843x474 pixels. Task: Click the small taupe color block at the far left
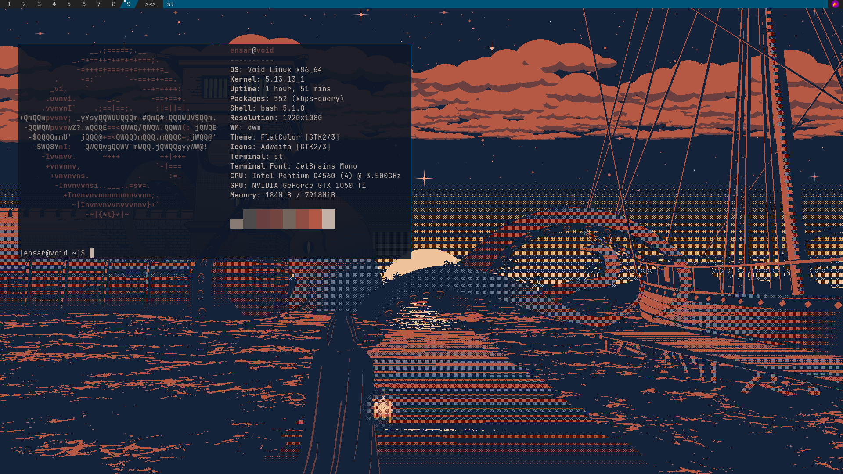point(236,224)
